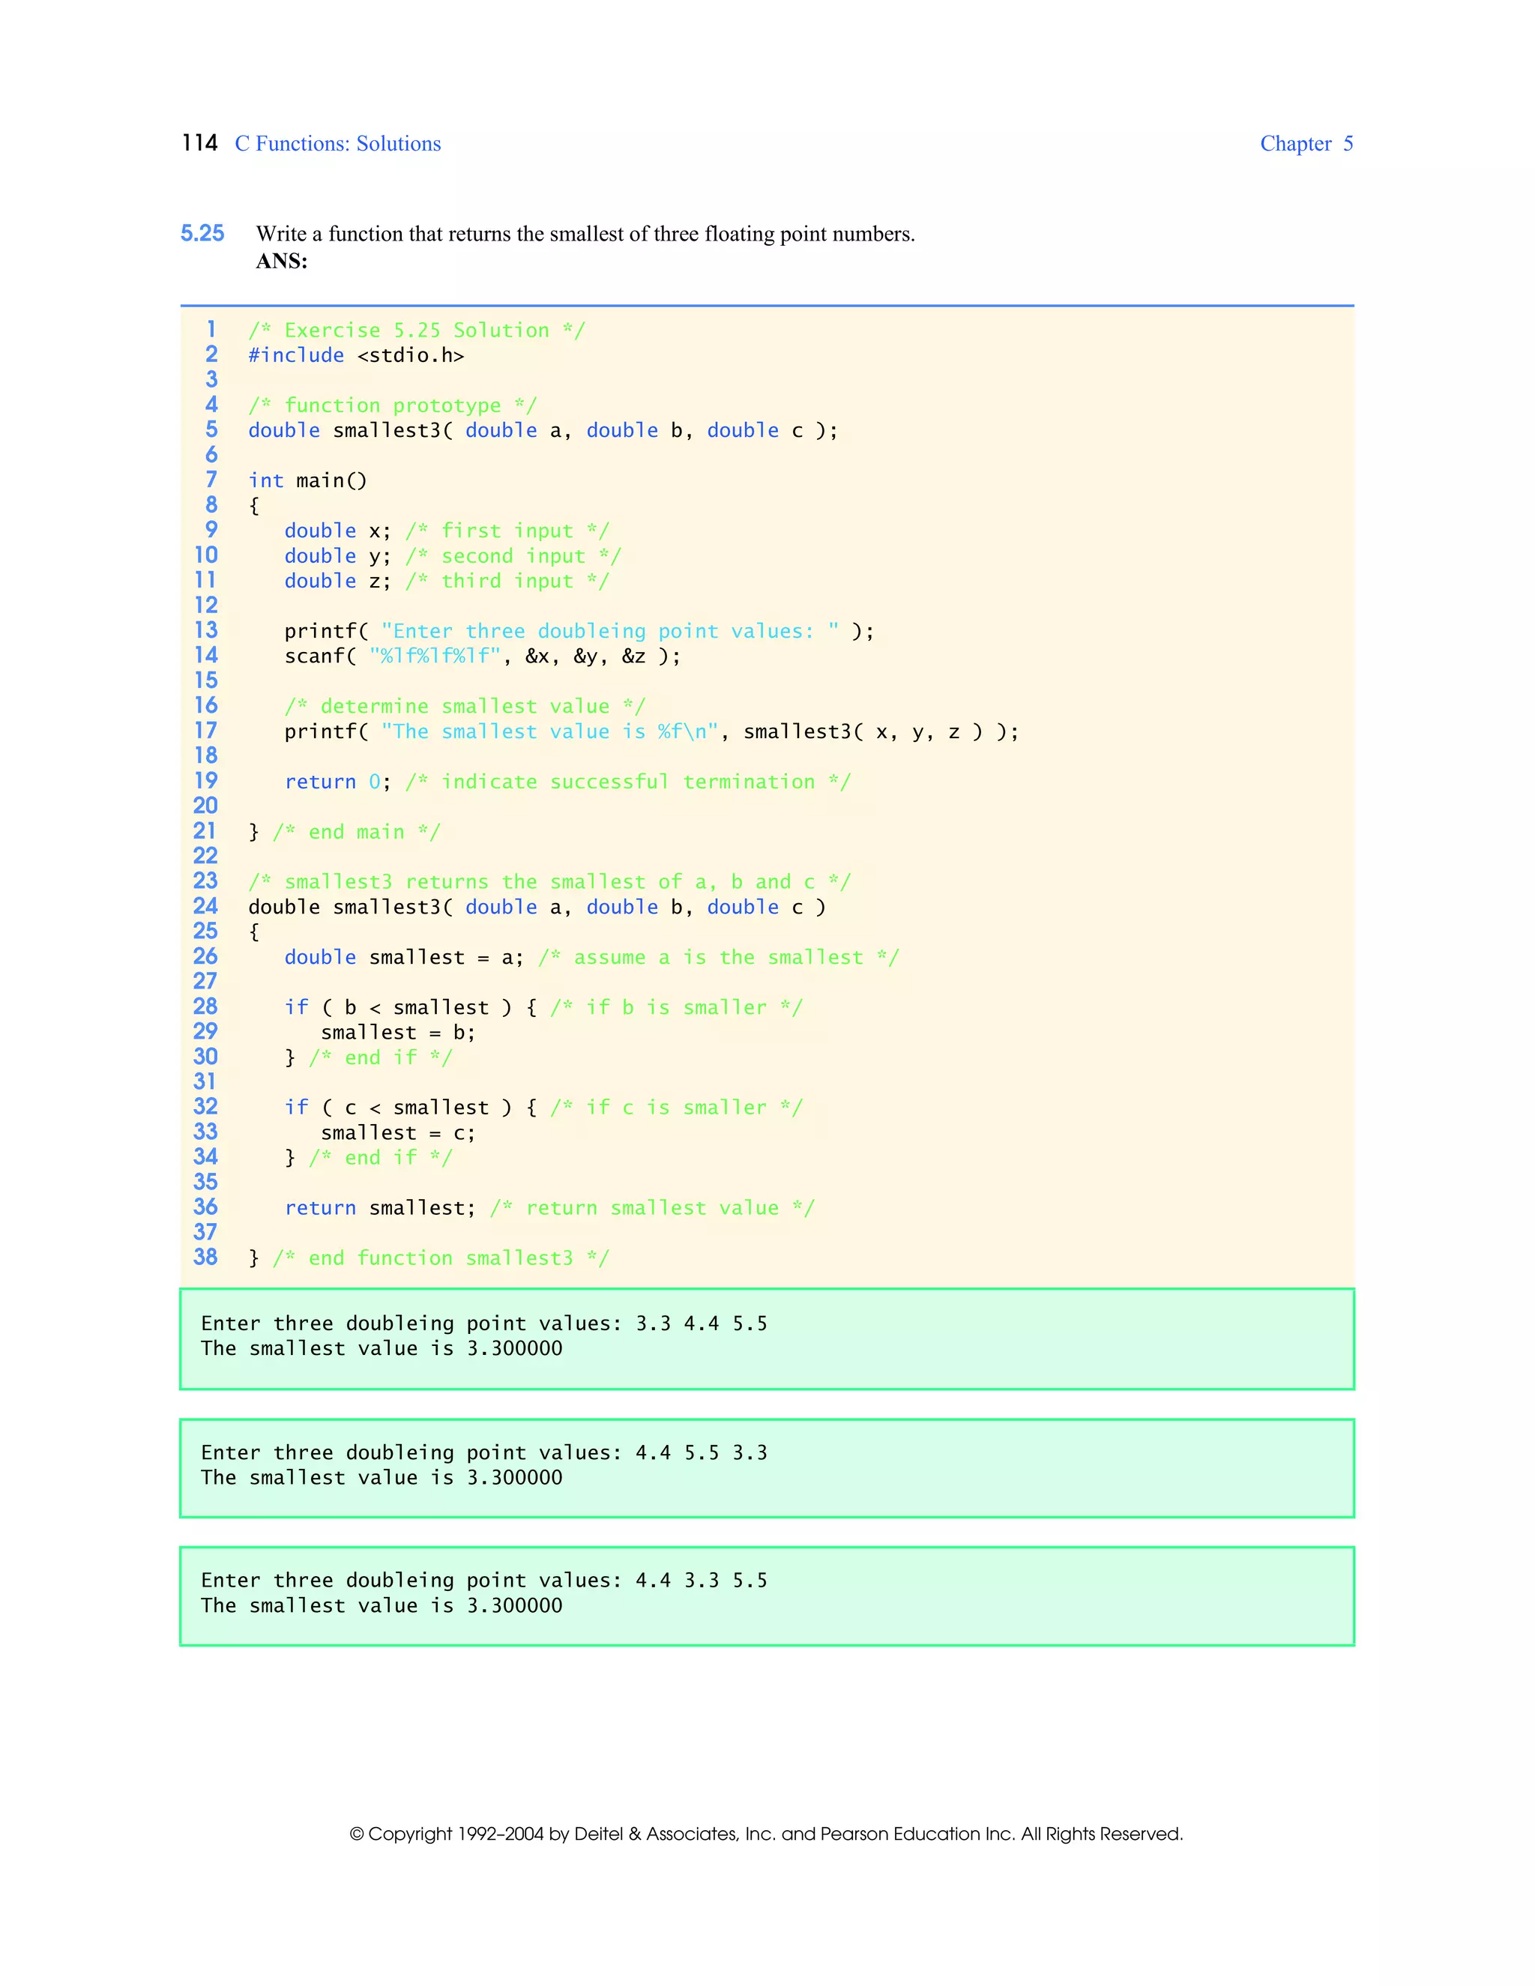
Task: Click the '#include <stdio.h>' line
Action: coord(357,355)
